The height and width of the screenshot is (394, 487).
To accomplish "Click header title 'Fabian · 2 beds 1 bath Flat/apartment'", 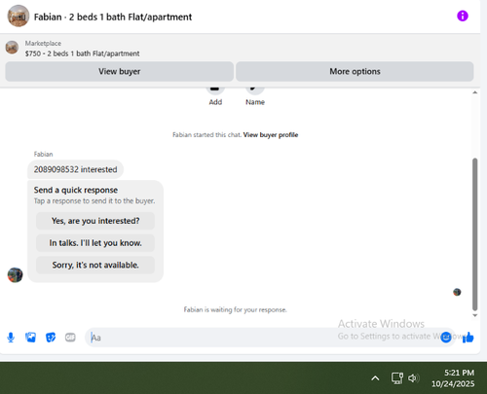I will click(113, 17).
